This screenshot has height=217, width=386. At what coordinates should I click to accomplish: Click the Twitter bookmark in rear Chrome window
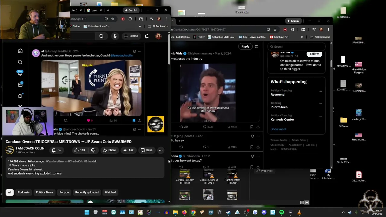click(199, 37)
